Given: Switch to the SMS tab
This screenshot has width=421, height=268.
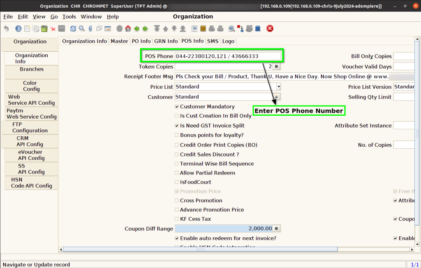Looking at the screenshot, I should (213, 41).
